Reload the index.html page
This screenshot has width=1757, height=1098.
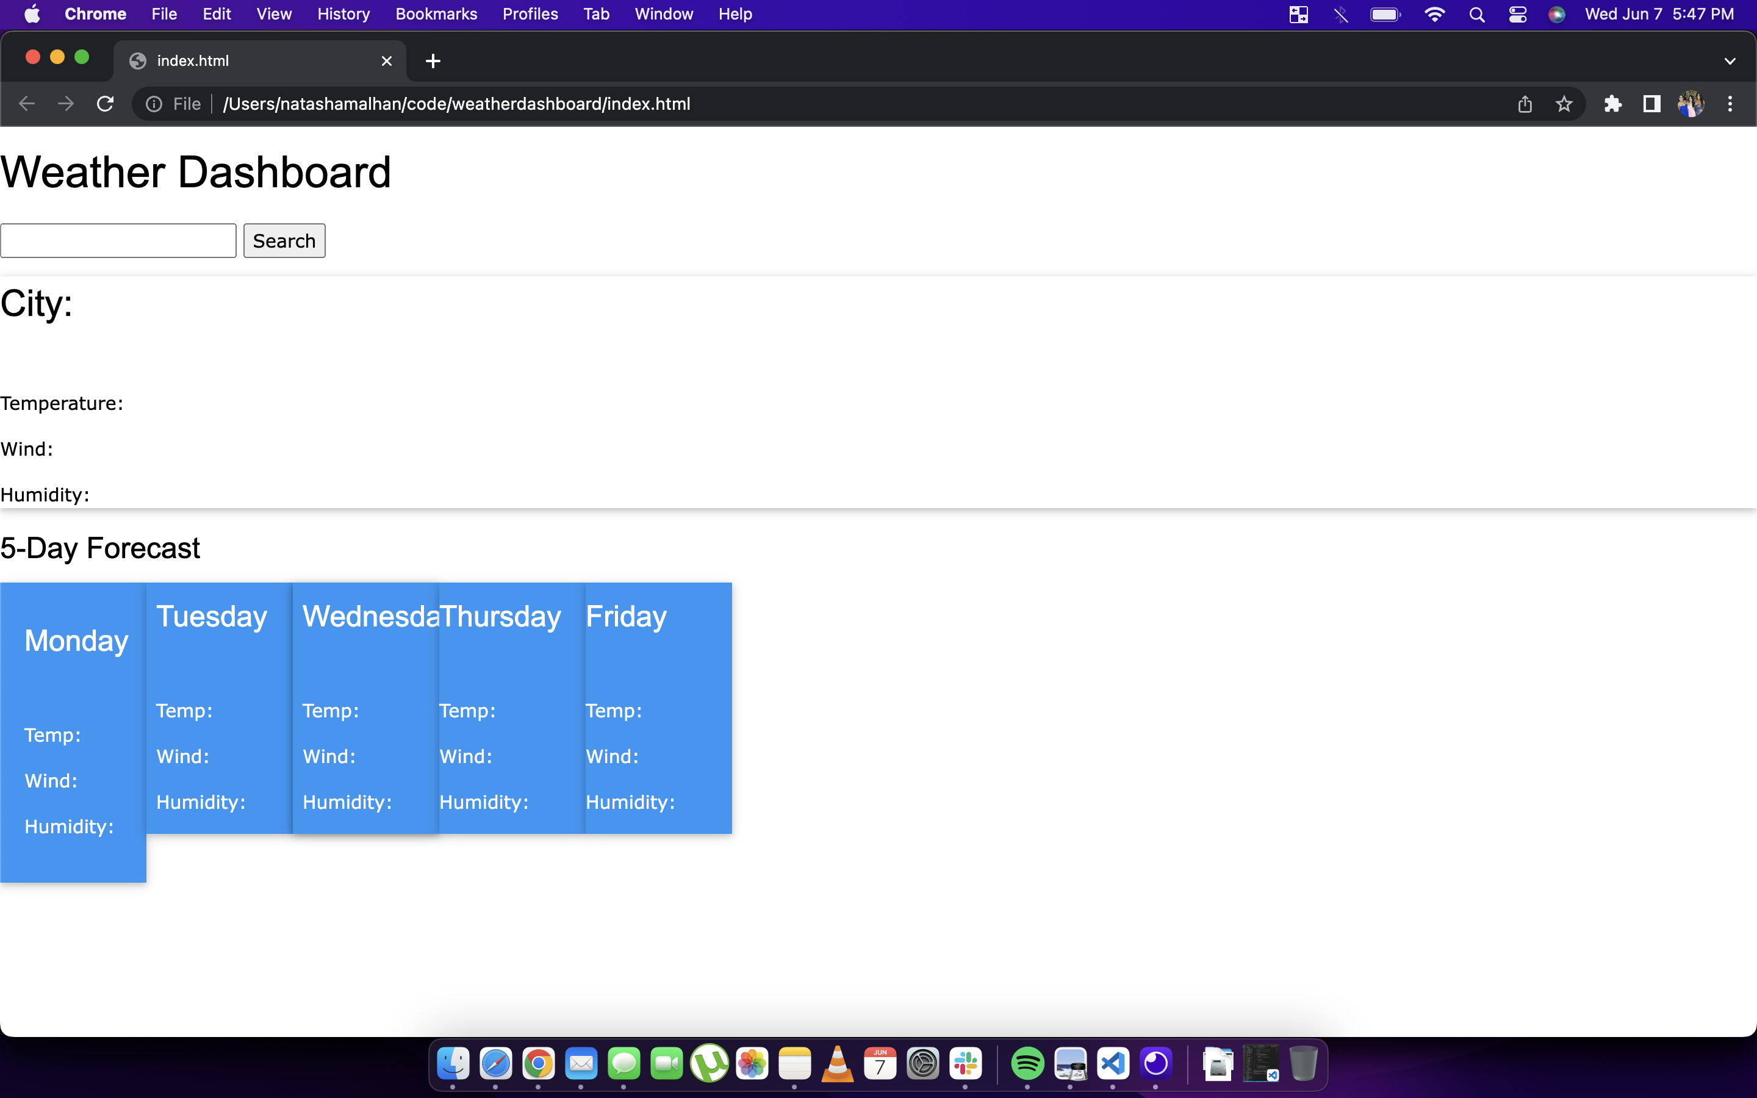(106, 103)
